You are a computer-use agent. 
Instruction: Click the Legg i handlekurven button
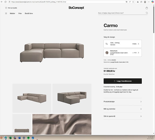(x=123, y=81)
